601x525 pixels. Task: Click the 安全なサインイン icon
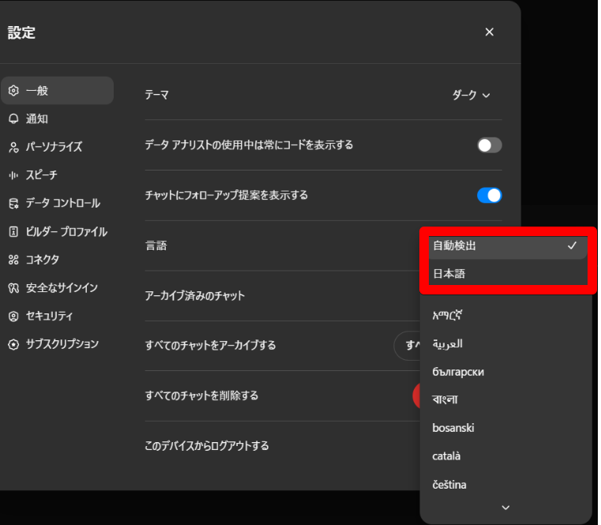13,288
